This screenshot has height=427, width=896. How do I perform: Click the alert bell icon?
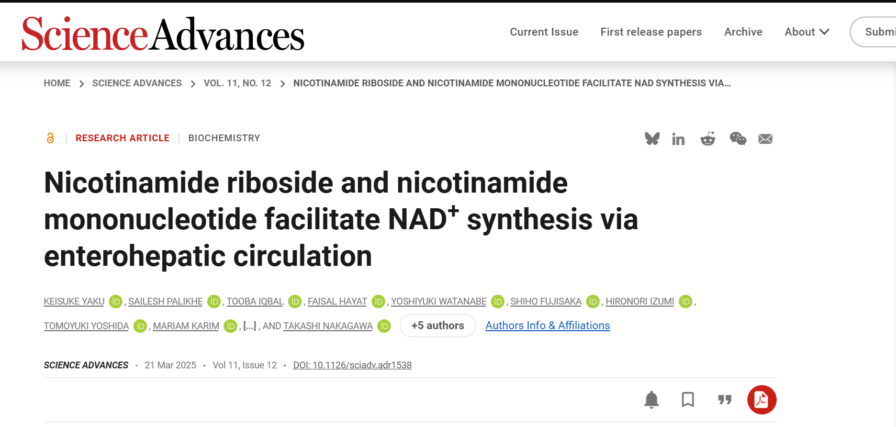pyautogui.click(x=652, y=400)
